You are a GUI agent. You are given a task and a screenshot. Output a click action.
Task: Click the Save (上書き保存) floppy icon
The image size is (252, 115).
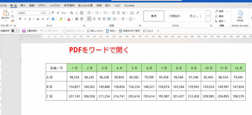[x=24, y=31]
